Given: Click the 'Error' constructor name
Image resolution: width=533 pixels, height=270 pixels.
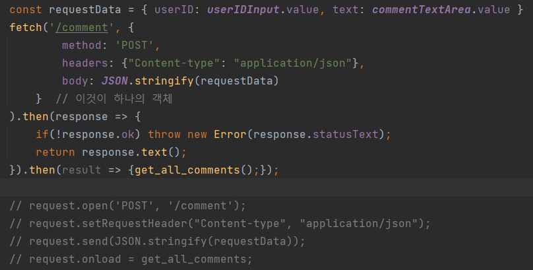Looking at the screenshot, I should click(x=230, y=134).
